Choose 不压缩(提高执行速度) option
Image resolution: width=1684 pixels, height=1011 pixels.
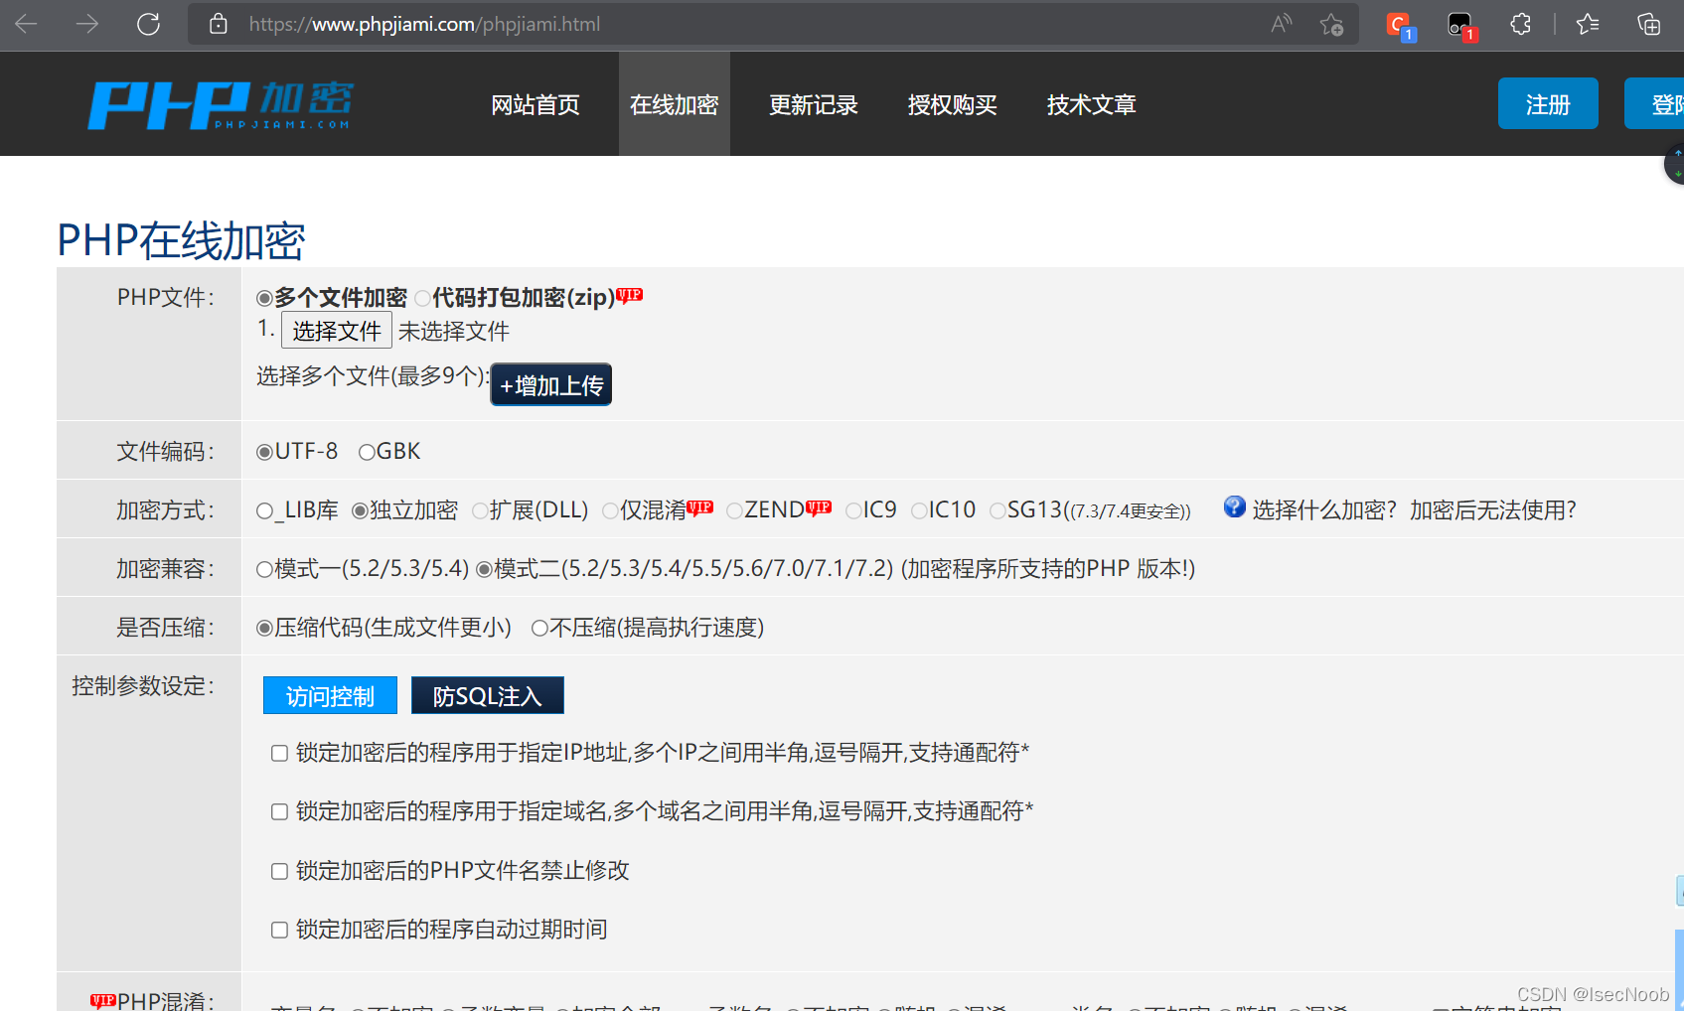(539, 628)
